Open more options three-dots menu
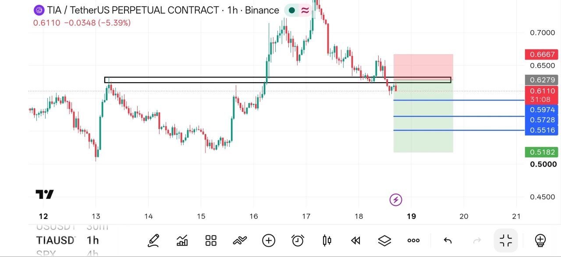 413,240
